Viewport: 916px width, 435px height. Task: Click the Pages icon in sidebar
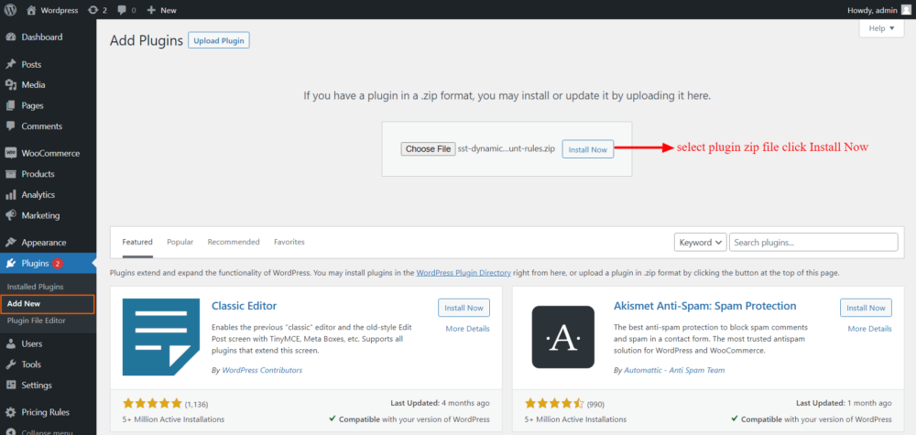(x=10, y=105)
